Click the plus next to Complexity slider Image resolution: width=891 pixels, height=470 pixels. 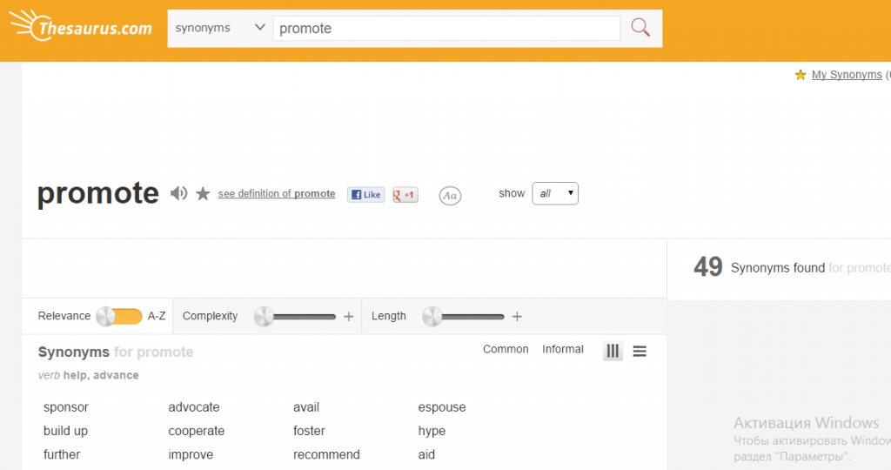pyautogui.click(x=349, y=317)
